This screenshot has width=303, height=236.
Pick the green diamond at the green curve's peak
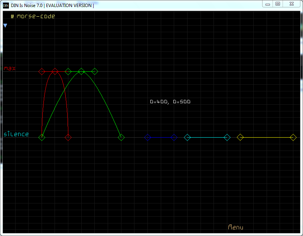point(81,71)
